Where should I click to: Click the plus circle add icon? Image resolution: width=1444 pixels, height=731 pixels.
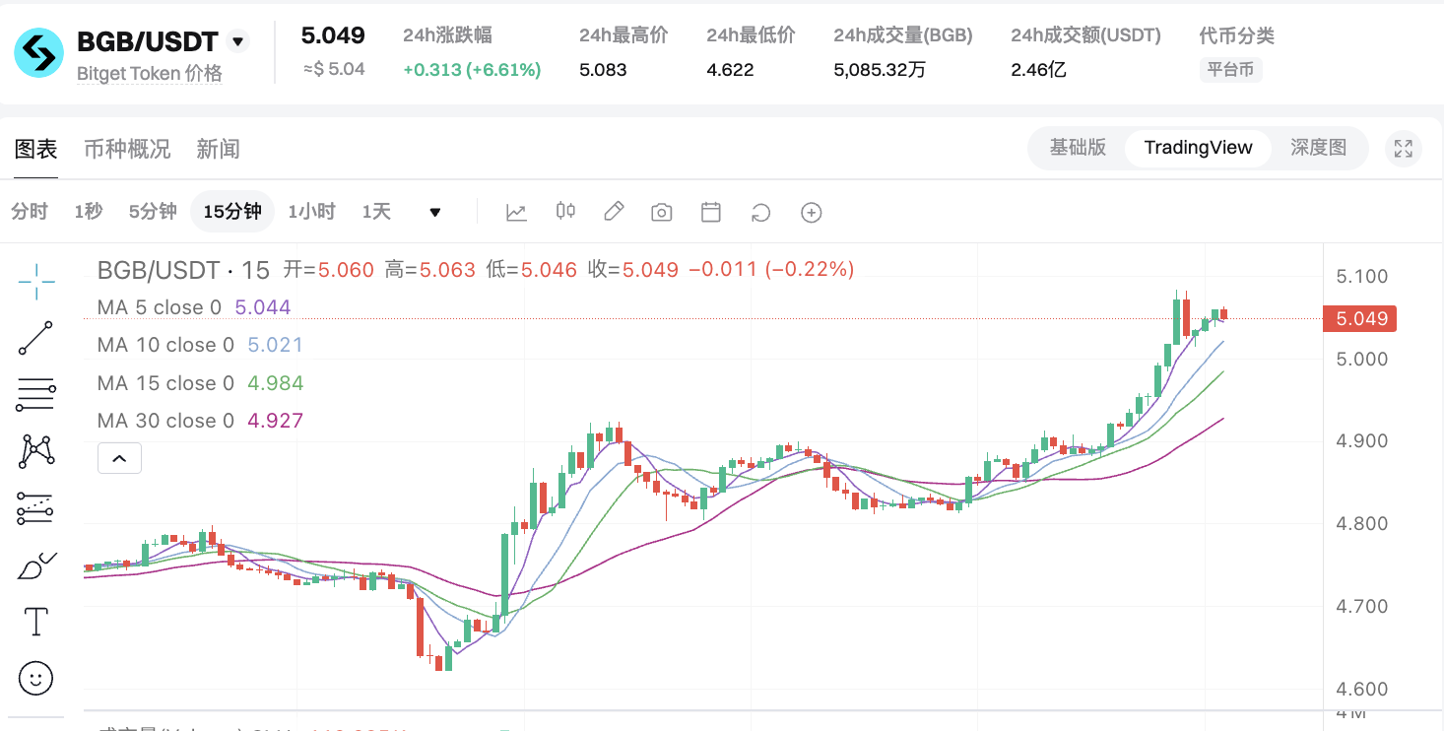coord(812,213)
